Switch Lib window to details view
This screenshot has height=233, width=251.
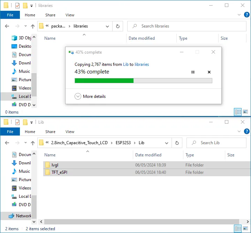point(238,228)
